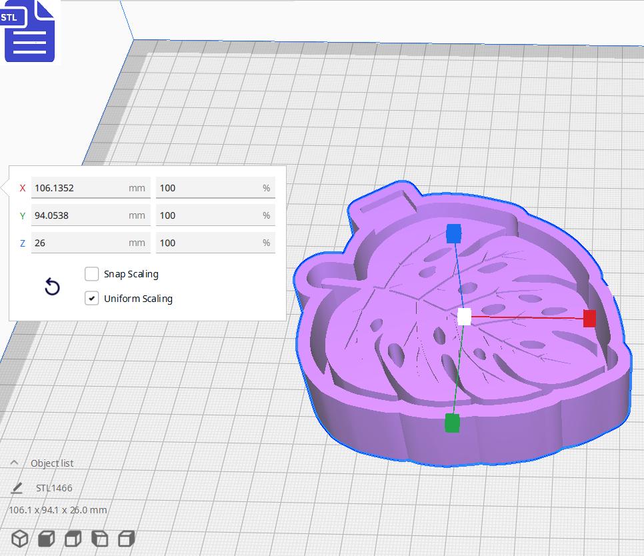644x556 pixels.
Task: Select the solid cube view mode icon
Action: [46, 539]
